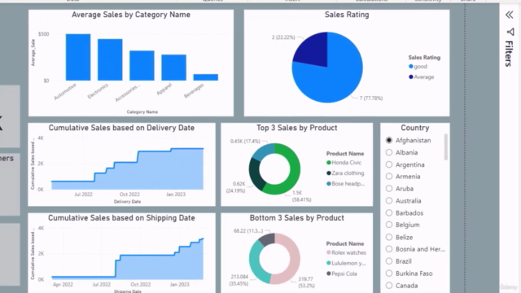Select the Belize radio button
Screen dimensions: 521x293
(x=389, y=237)
